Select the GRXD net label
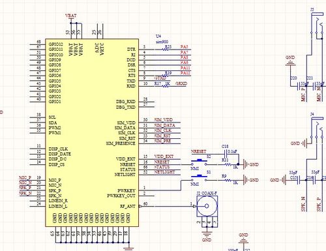The image size is (326, 251). (181, 83)
